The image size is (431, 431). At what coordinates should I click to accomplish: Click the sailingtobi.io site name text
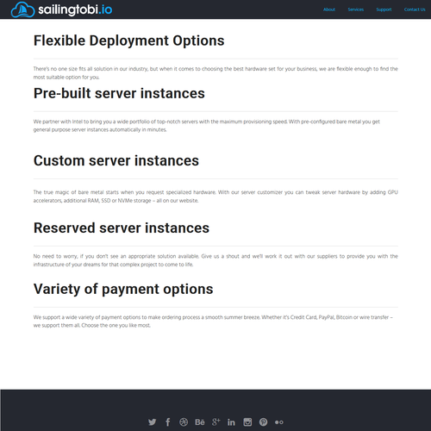pos(75,9)
